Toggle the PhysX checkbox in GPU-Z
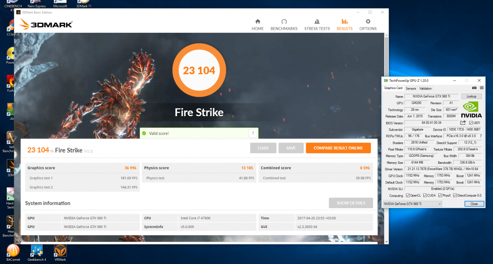 point(440,195)
